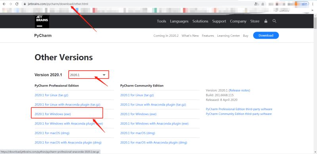Open the Store menu
This screenshot has height=154, width=317.
(255, 21)
